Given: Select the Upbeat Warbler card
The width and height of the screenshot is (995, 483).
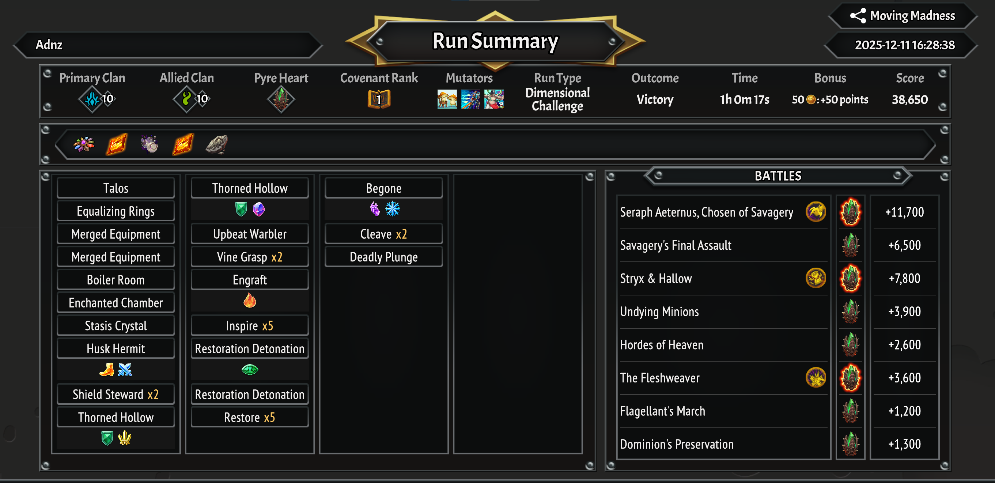Looking at the screenshot, I should (250, 234).
